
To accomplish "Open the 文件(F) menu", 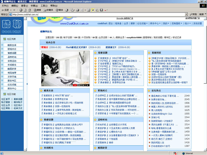I will [5, 6].
